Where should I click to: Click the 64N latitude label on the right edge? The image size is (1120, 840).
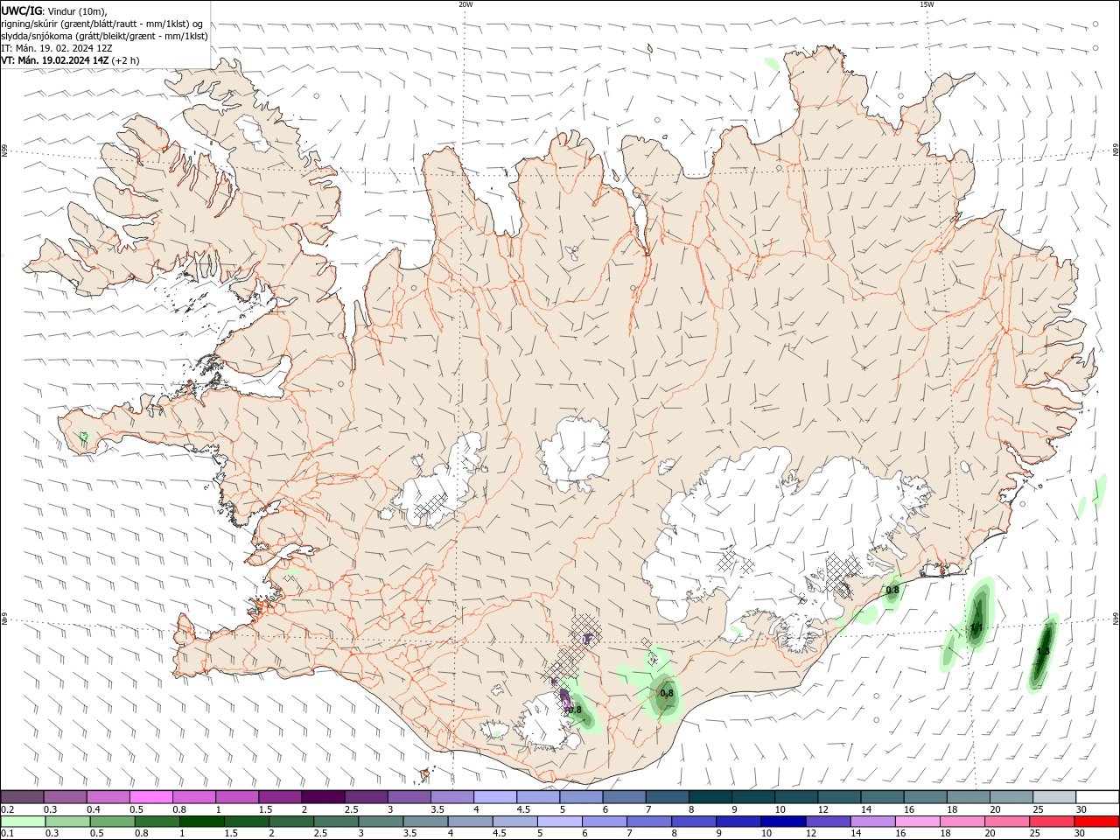(x=1116, y=619)
